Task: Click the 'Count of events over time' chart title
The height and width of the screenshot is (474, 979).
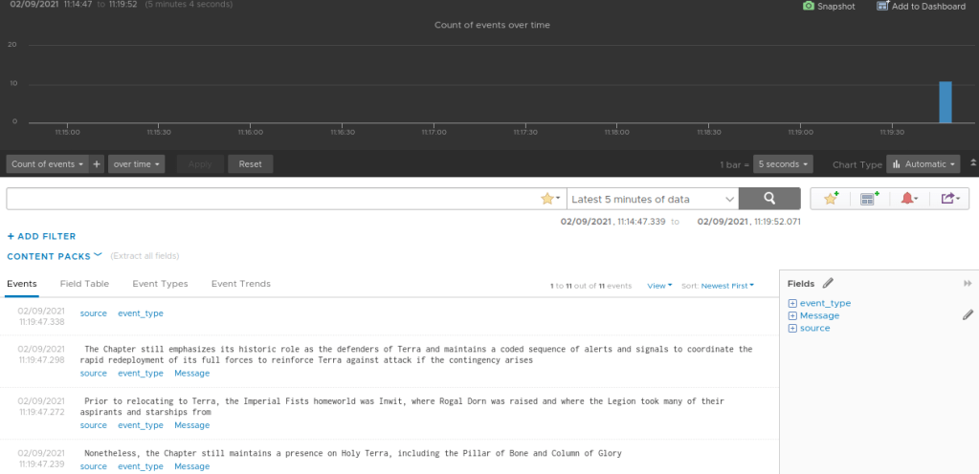Action: [x=492, y=26]
